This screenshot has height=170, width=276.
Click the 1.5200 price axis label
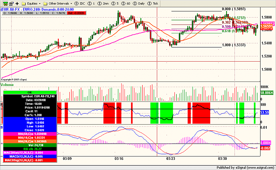click(x=266, y=56)
